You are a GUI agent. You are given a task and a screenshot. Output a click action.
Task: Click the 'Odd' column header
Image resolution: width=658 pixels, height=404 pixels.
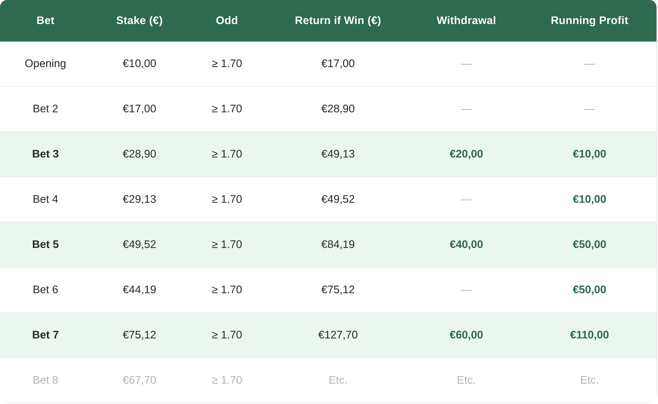[227, 20]
